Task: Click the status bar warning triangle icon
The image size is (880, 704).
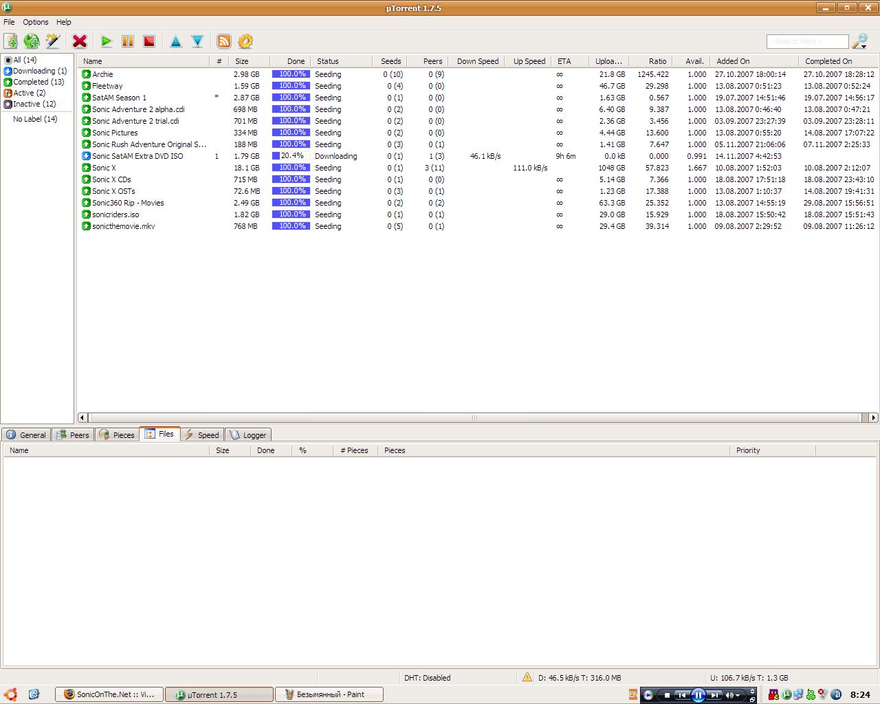Action: [x=527, y=677]
